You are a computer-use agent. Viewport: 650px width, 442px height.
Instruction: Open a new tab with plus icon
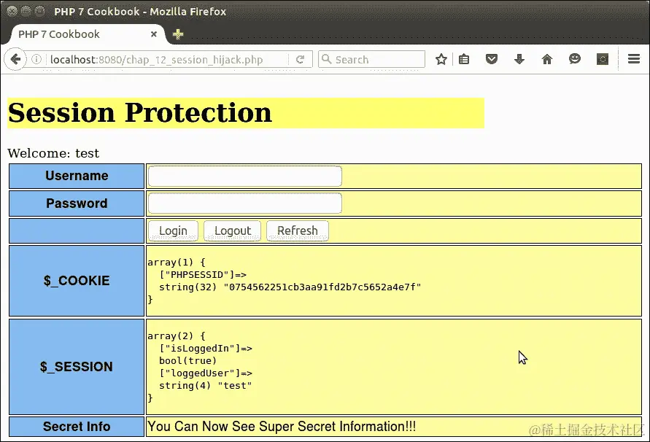pyautogui.click(x=178, y=34)
